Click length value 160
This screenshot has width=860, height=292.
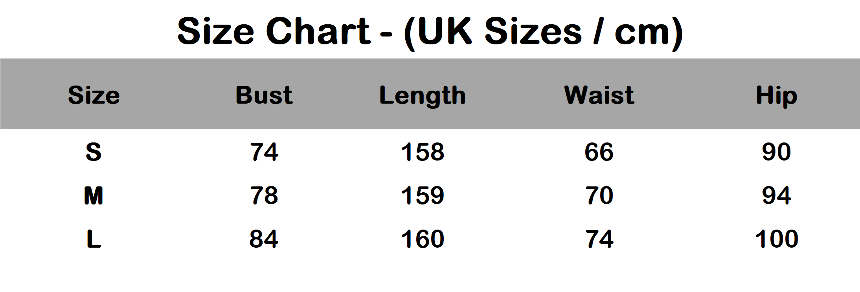tap(423, 239)
